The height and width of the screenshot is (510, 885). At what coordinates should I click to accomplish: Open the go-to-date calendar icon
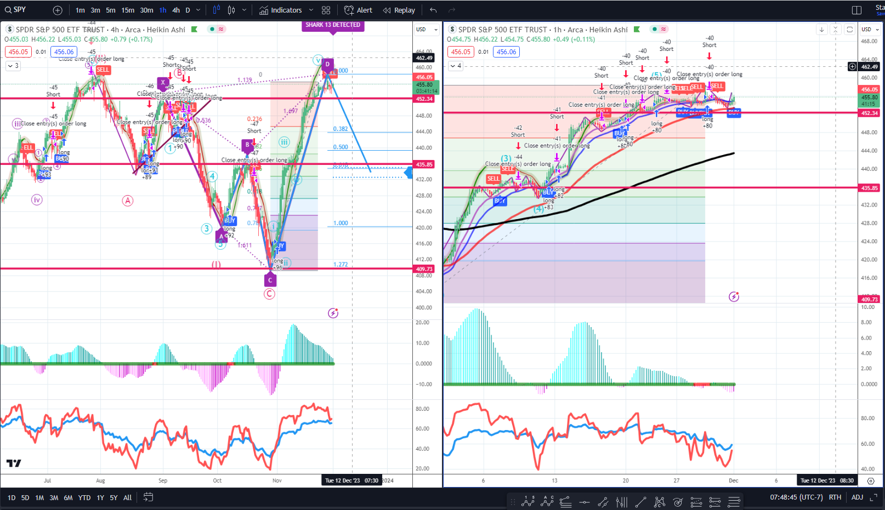pyautogui.click(x=148, y=497)
